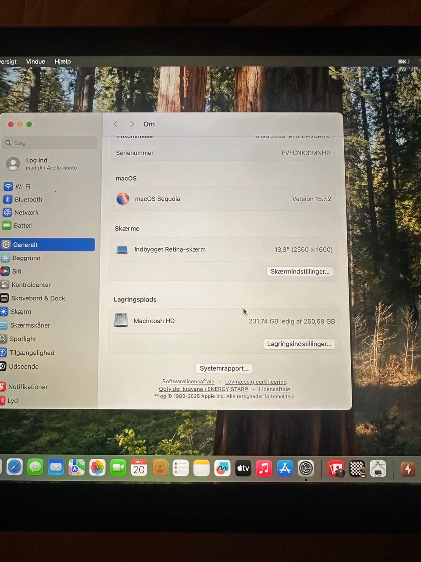
Task: Launch Contacts from the Dock
Action: (160, 468)
